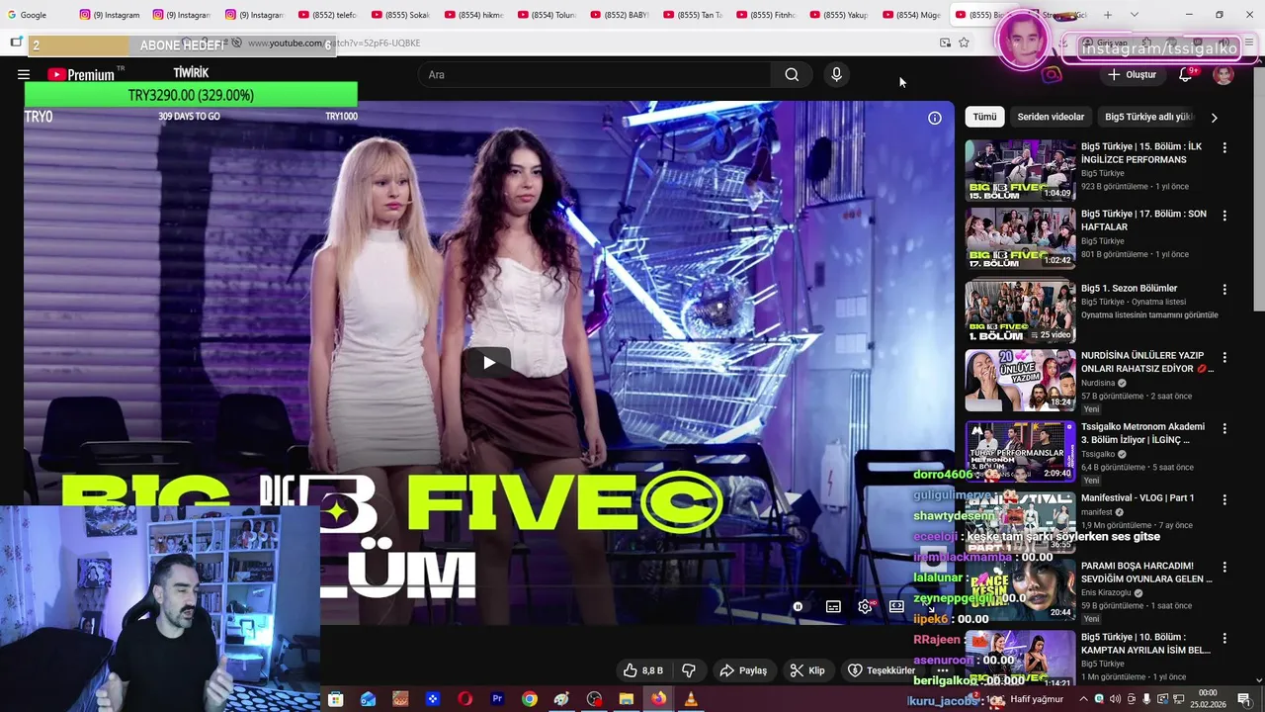Switch to (8555) Fitnho browser tab
The width and height of the screenshot is (1265, 712).
coord(766,15)
